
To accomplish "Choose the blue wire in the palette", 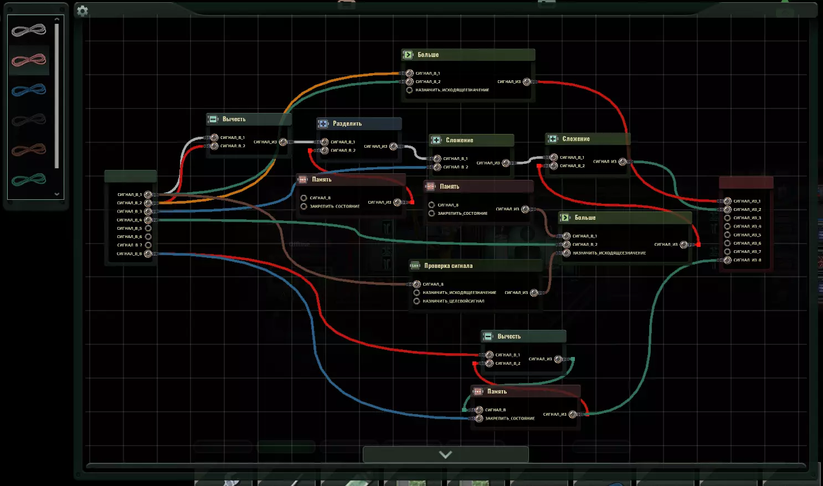I will pyautogui.click(x=29, y=90).
